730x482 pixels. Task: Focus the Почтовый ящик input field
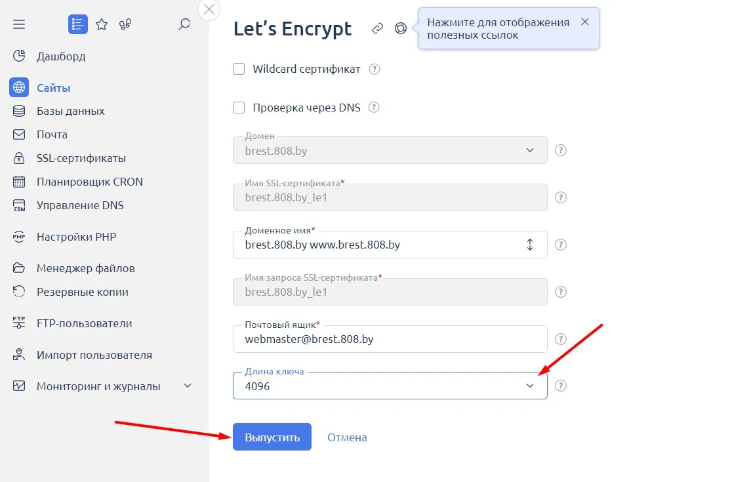pyautogui.click(x=390, y=339)
